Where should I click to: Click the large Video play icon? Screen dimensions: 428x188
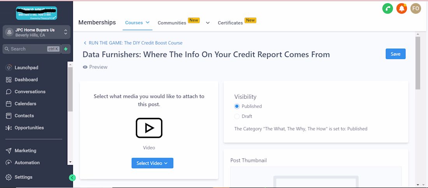coord(149,128)
